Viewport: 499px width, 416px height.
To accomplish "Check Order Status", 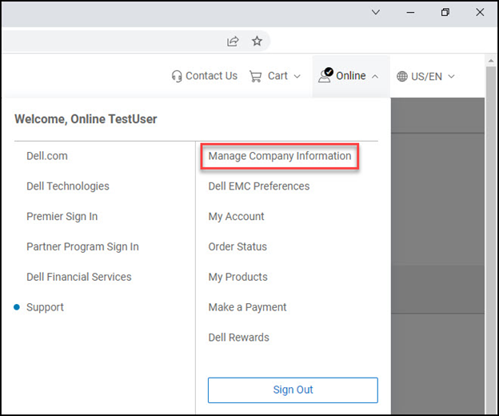I will (x=238, y=247).
